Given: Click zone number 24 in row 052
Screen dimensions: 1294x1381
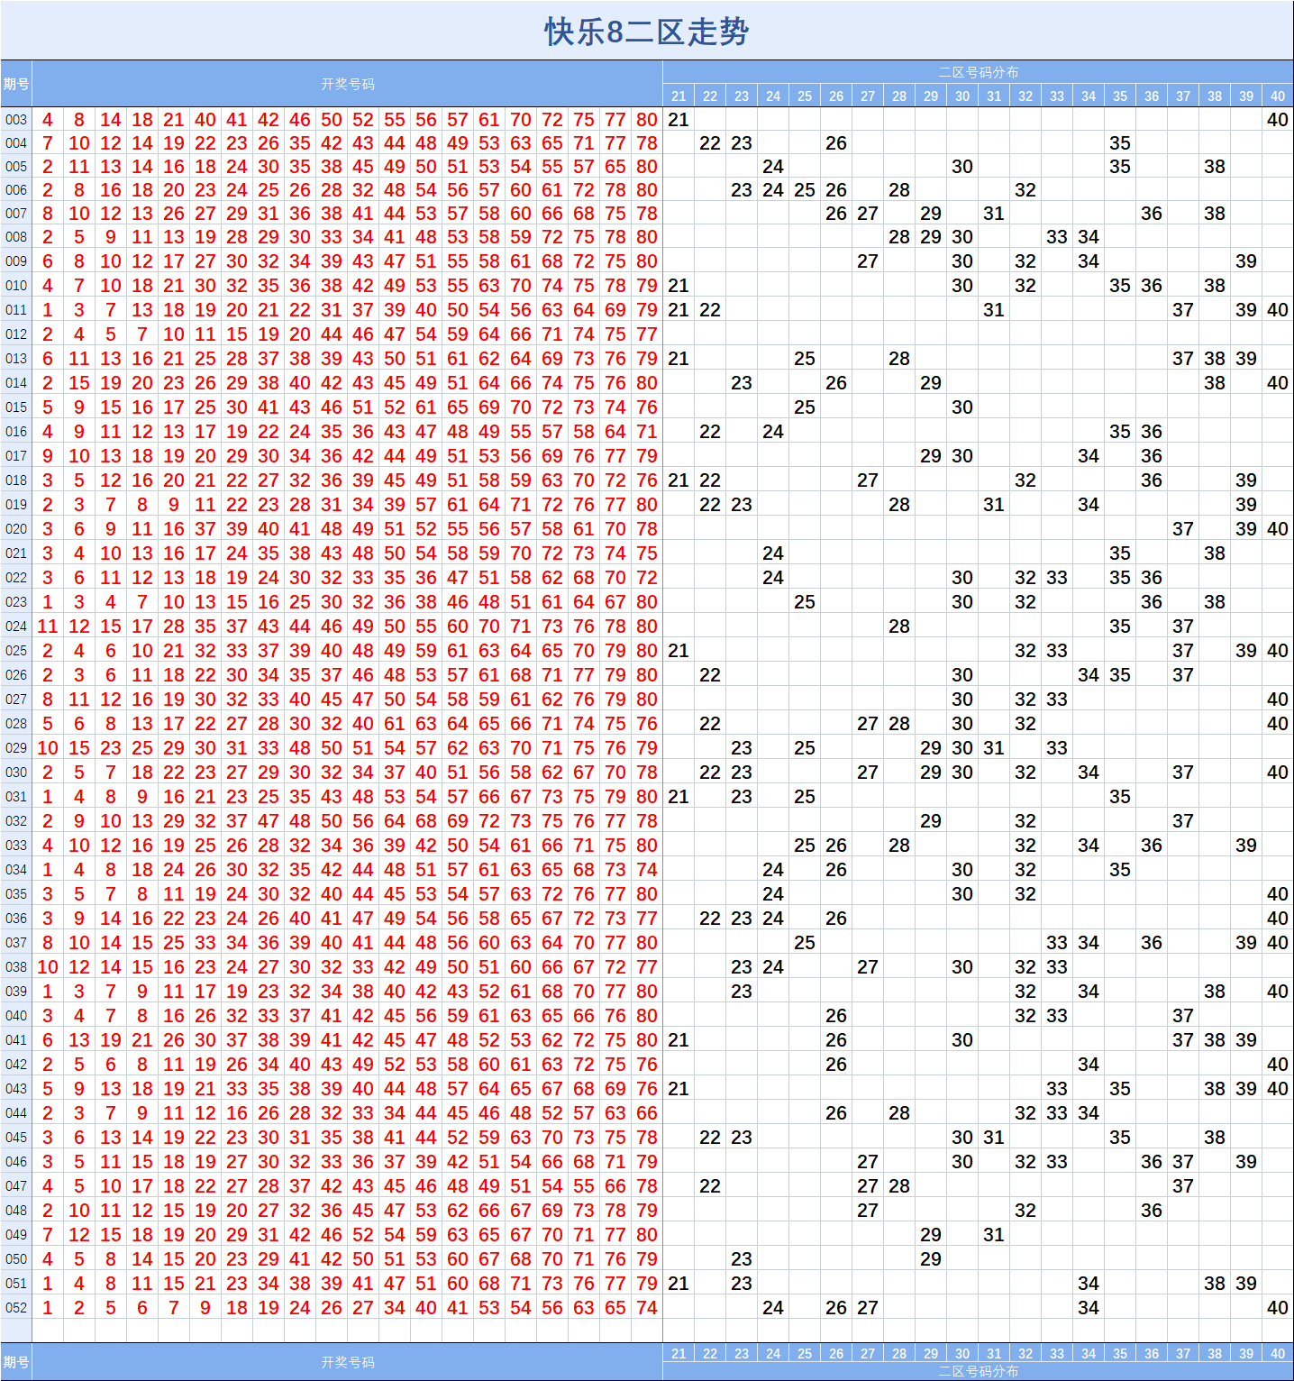Looking at the screenshot, I should (x=773, y=1308).
